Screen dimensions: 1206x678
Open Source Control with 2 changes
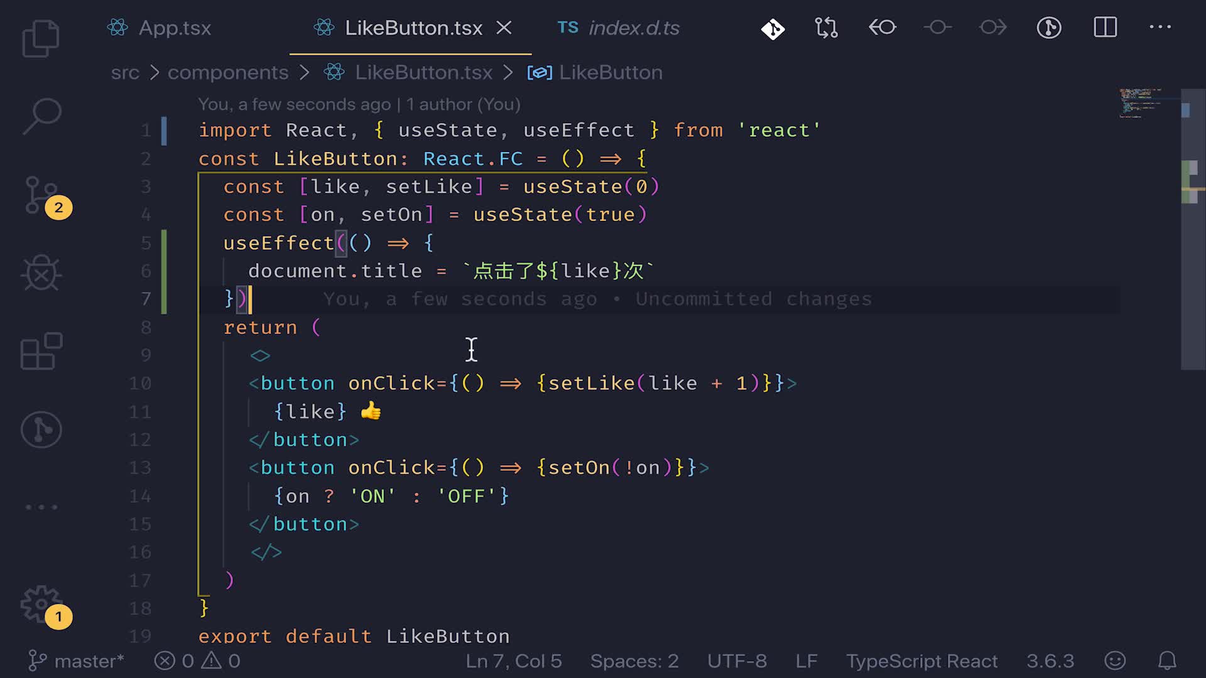click(41, 195)
